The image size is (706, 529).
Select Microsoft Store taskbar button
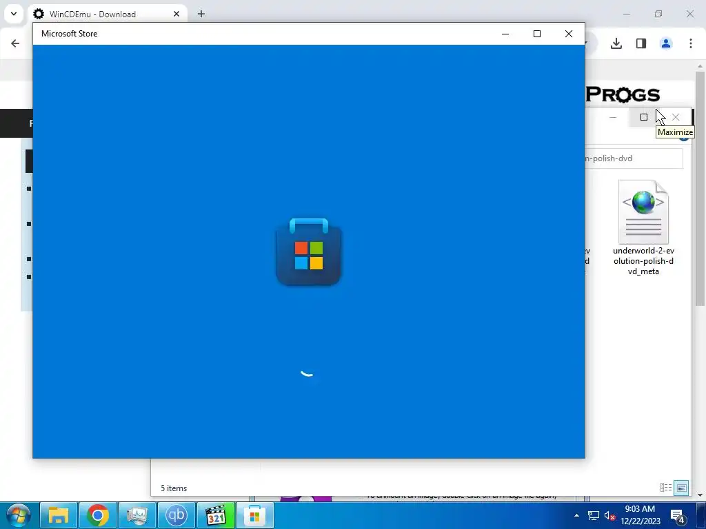click(255, 515)
